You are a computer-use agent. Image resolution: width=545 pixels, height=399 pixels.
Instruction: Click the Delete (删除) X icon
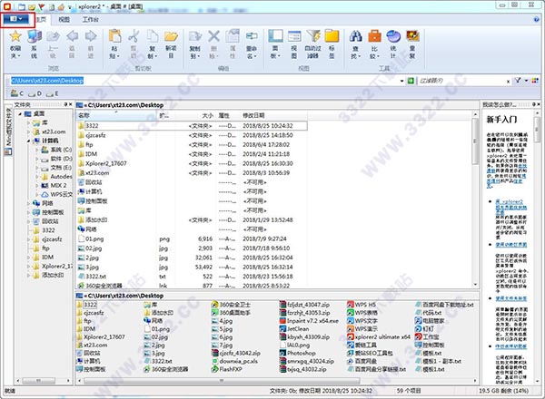pyautogui.click(x=213, y=36)
